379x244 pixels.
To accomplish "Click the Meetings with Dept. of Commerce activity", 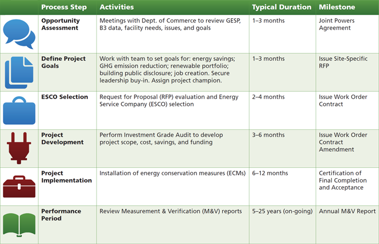I will [x=170, y=24].
